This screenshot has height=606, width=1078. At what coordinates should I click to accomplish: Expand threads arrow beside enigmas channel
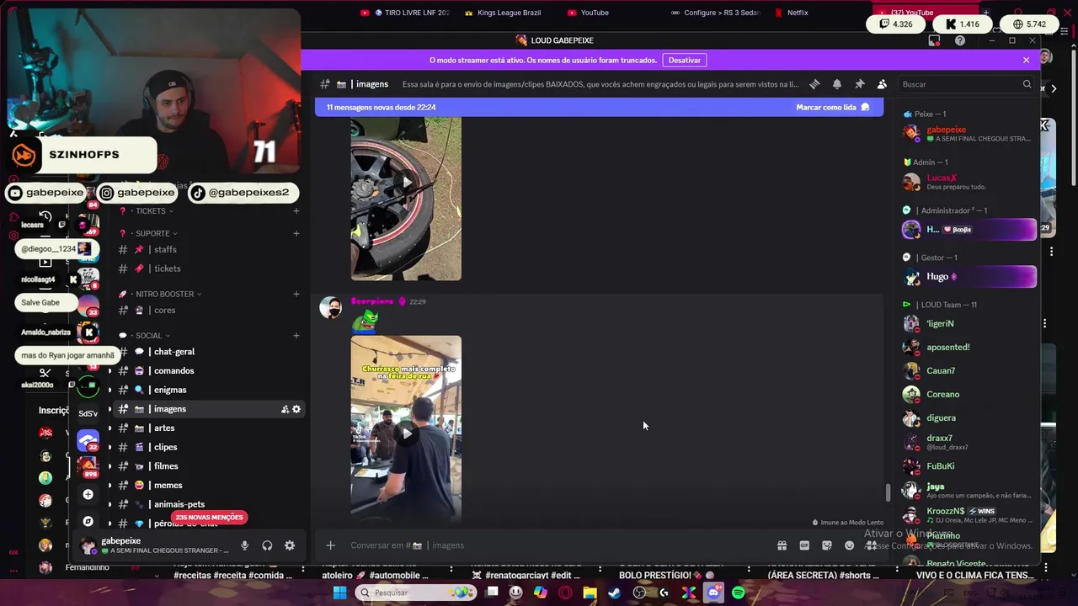click(x=109, y=390)
